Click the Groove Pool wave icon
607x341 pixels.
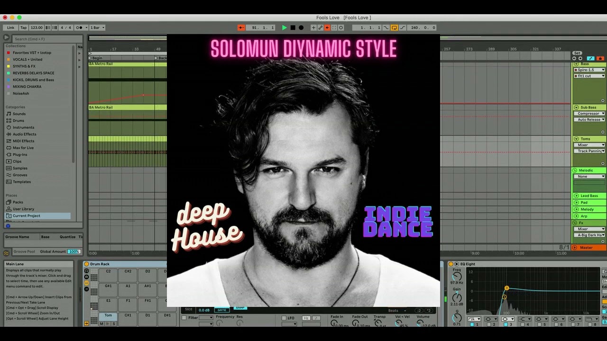click(x=6, y=253)
